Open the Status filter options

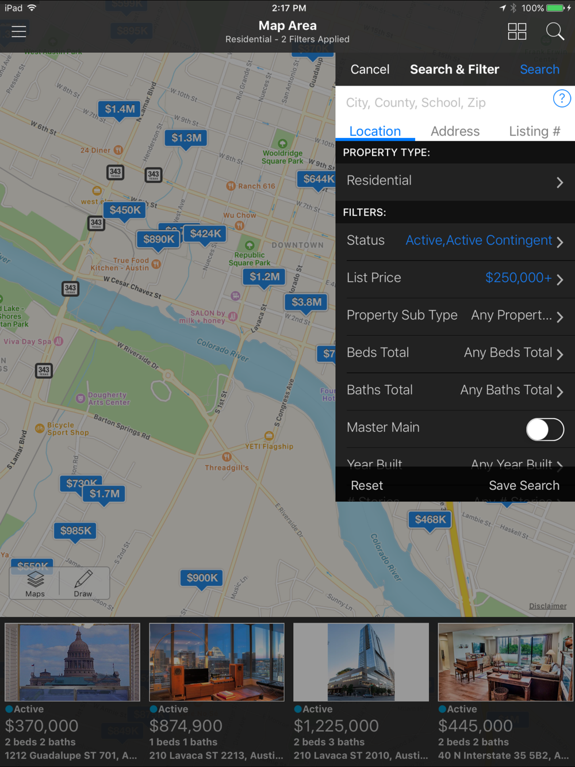pyautogui.click(x=455, y=241)
